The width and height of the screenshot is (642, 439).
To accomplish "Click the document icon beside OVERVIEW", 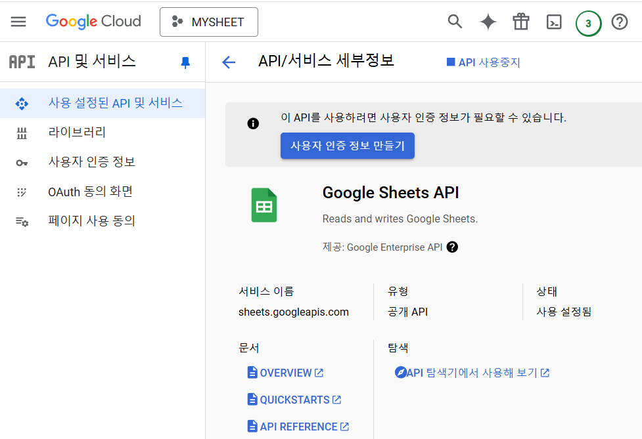I will click(252, 373).
